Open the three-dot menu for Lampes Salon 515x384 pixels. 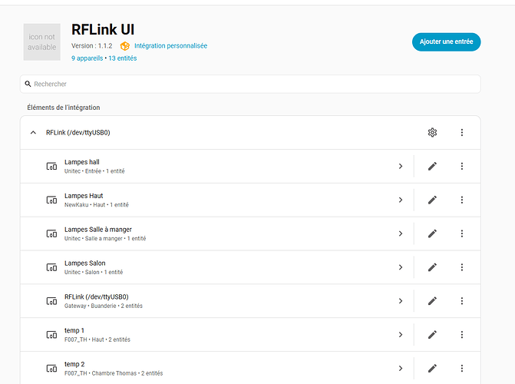point(462,267)
